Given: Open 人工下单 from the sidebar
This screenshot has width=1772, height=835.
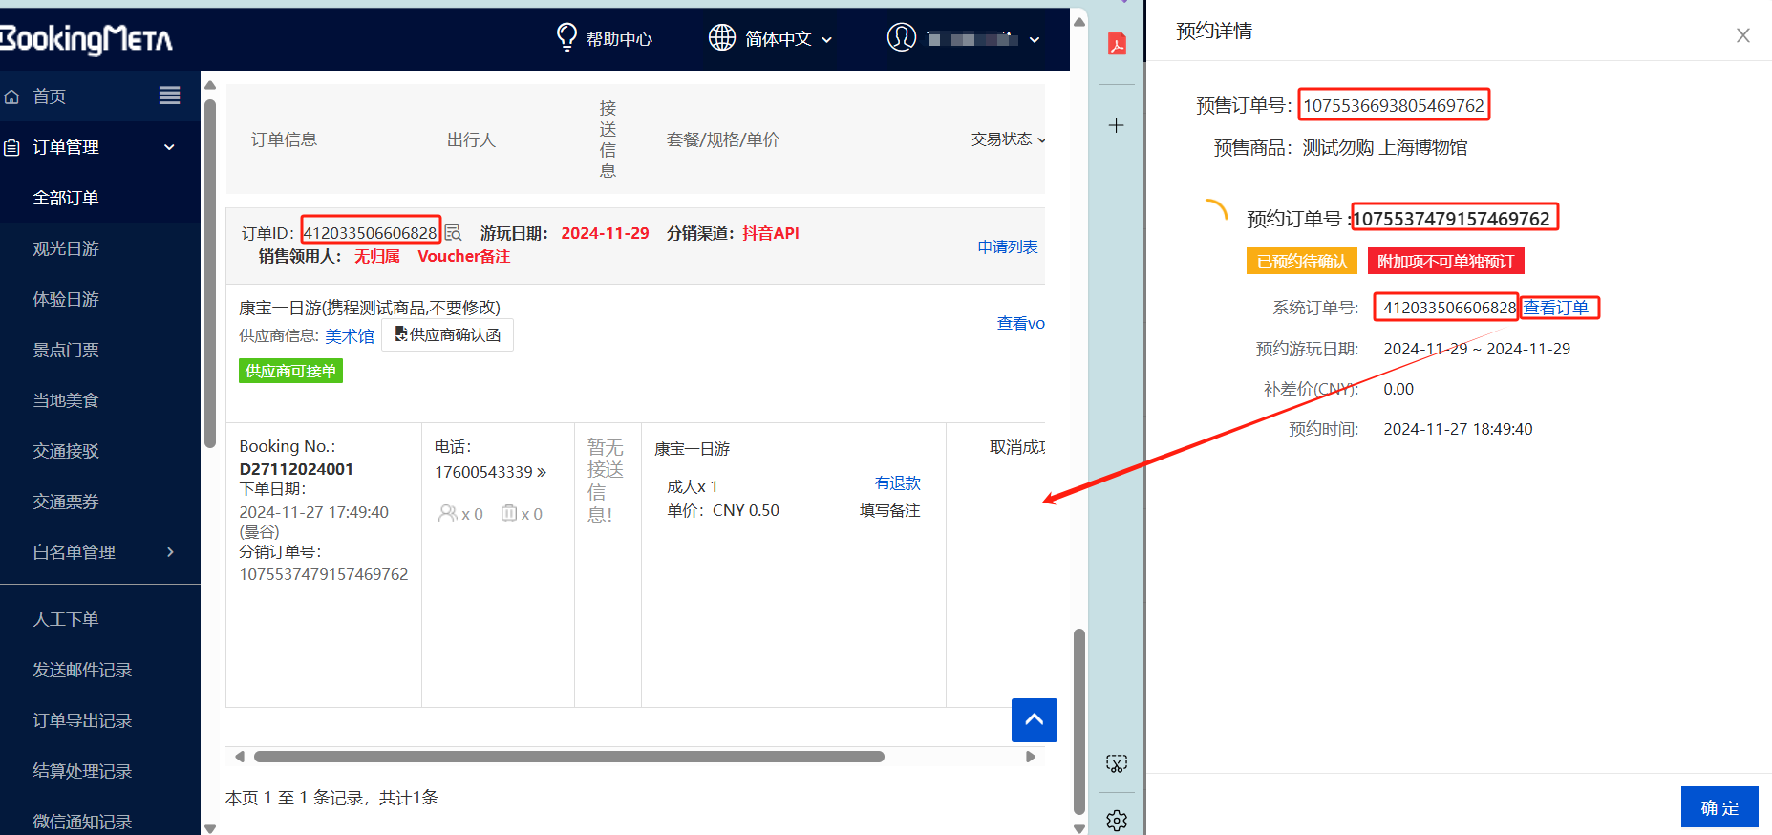Looking at the screenshot, I should (66, 619).
